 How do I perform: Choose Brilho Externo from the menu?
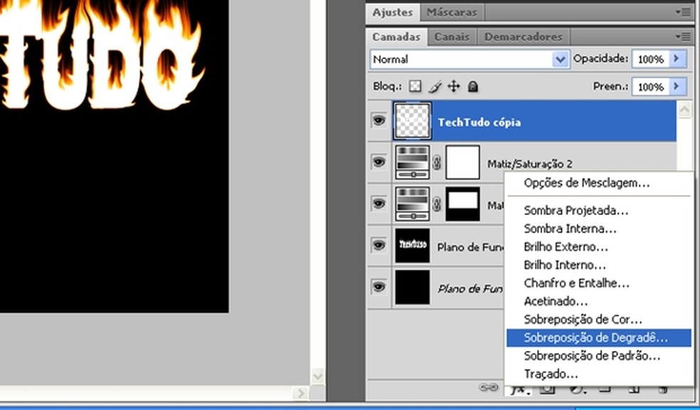tap(599, 246)
